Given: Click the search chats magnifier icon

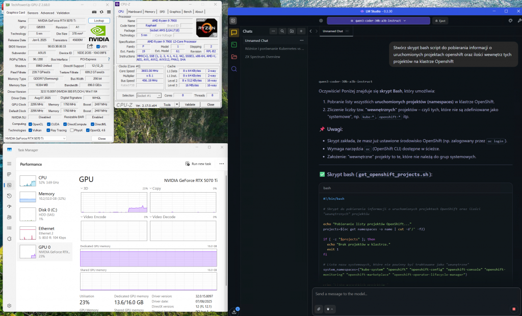Looking at the screenshot, I should tap(234, 69).
